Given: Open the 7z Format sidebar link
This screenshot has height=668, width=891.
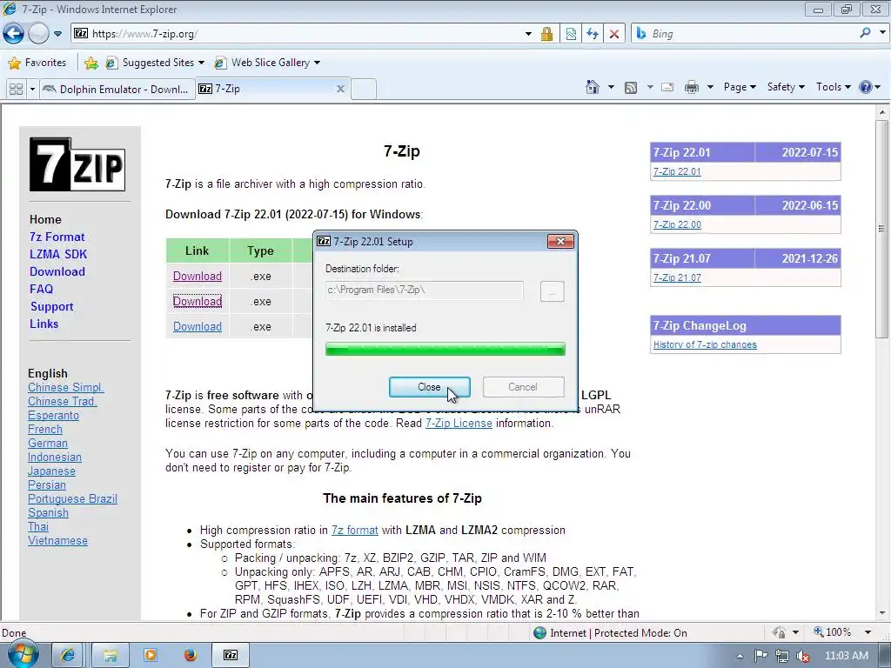Looking at the screenshot, I should (57, 237).
